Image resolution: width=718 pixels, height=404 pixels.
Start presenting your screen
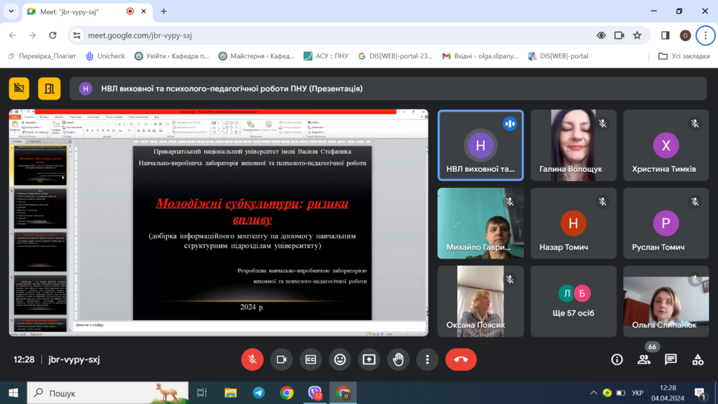pos(369,359)
